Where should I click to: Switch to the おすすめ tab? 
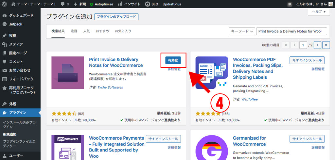tap(102, 31)
